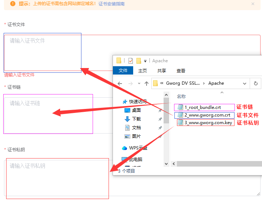Switch to the 查看 ribbon tab
The image size is (262, 207).
(x=181, y=71)
